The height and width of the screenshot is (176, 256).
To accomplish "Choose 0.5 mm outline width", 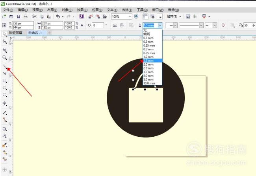I will coord(152,49).
